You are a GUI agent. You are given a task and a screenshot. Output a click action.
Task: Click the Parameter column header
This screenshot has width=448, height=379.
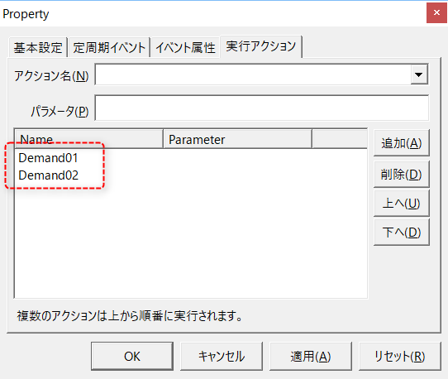tap(238, 139)
